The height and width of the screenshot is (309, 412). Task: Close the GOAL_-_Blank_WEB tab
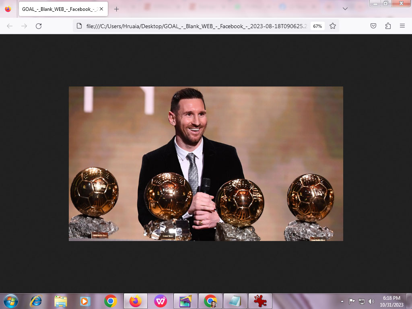(101, 9)
